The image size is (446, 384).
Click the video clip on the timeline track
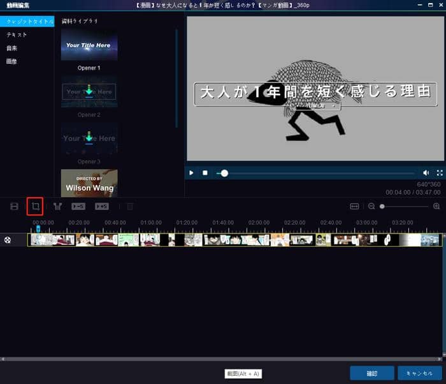tap(235, 240)
